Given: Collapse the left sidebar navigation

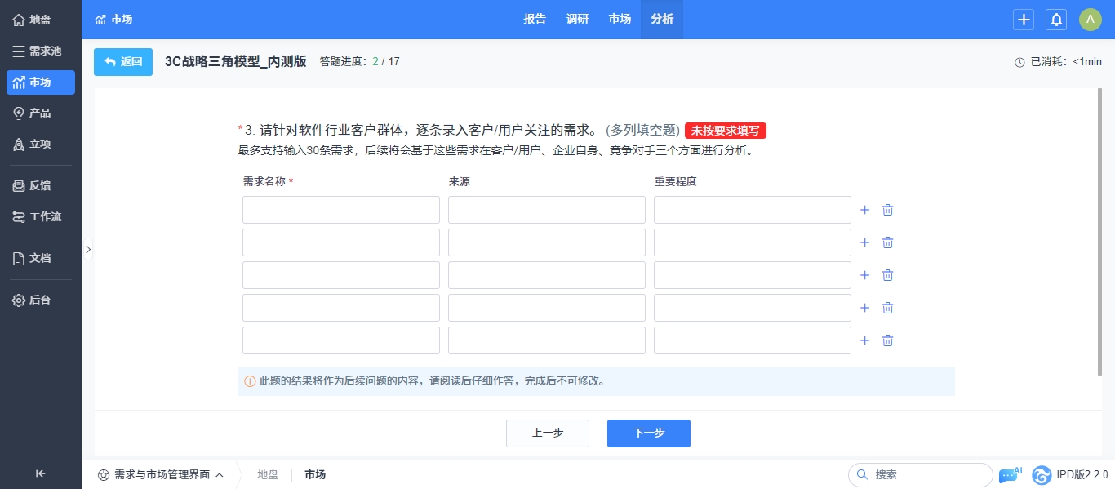Looking at the screenshot, I should point(40,473).
